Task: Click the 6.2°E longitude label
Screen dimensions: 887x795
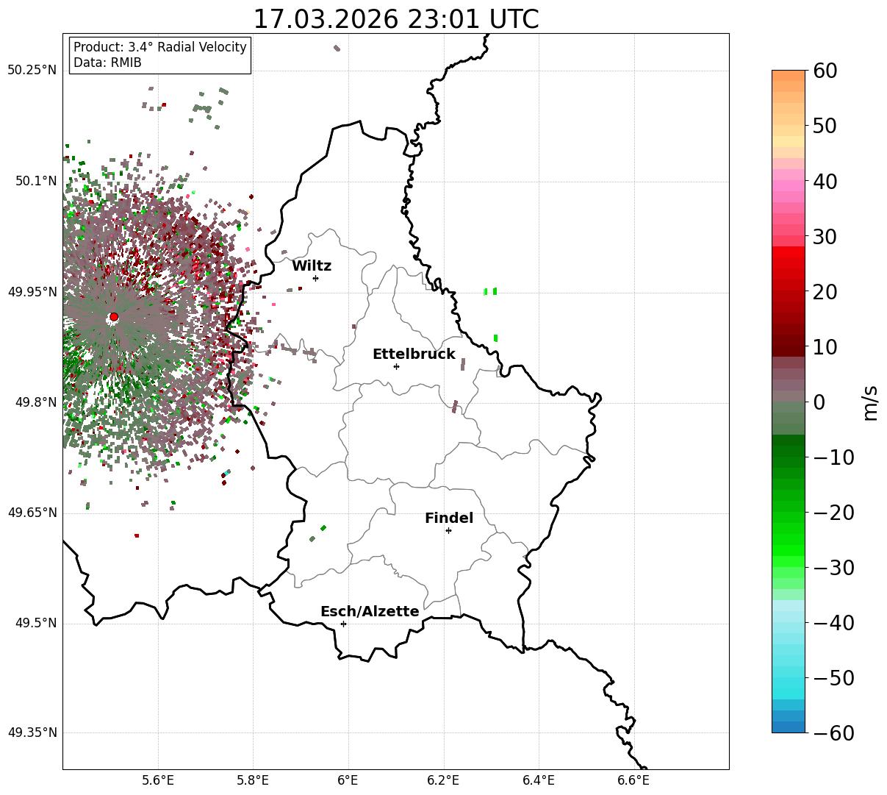Action: click(x=443, y=780)
